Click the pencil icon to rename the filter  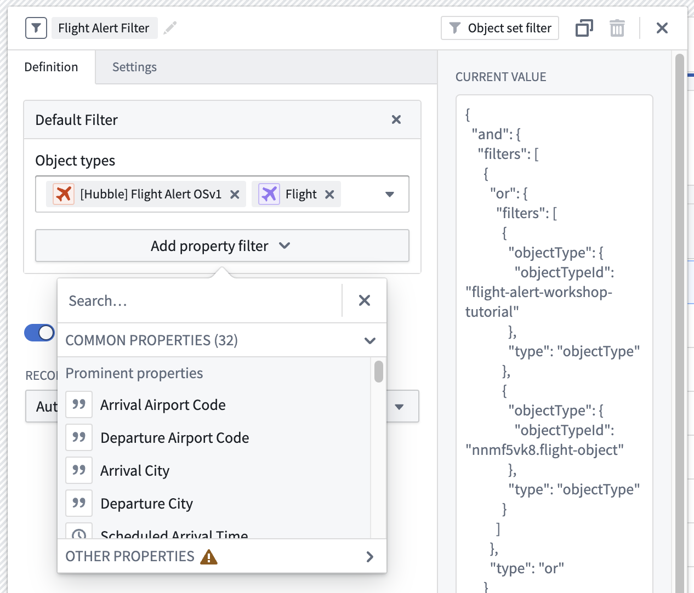click(x=170, y=27)
